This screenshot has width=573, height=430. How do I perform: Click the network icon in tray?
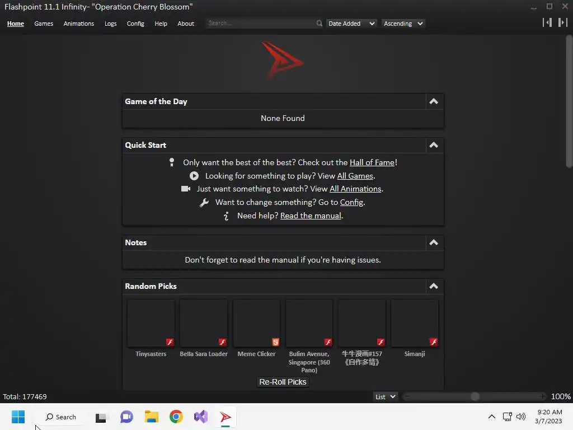[507, 417]
